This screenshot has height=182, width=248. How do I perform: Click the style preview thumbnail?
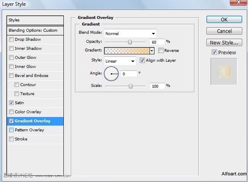point(224,72)
